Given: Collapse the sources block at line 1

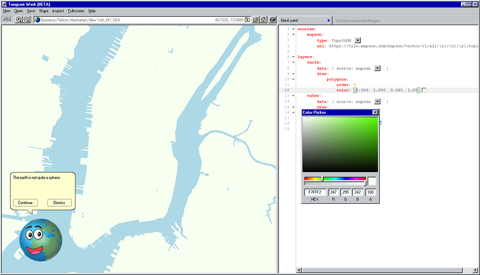Looking at the screenshot, I should pos(293,29).
